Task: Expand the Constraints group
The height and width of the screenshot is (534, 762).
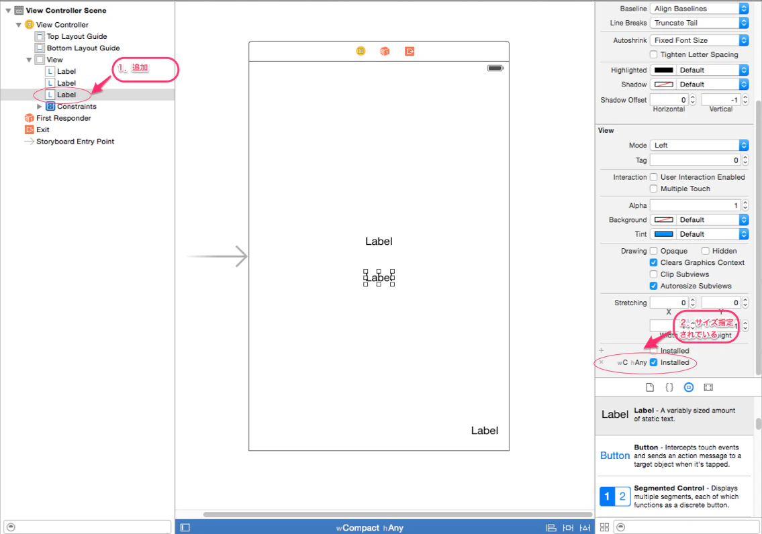Action: (x=40, y=106)
